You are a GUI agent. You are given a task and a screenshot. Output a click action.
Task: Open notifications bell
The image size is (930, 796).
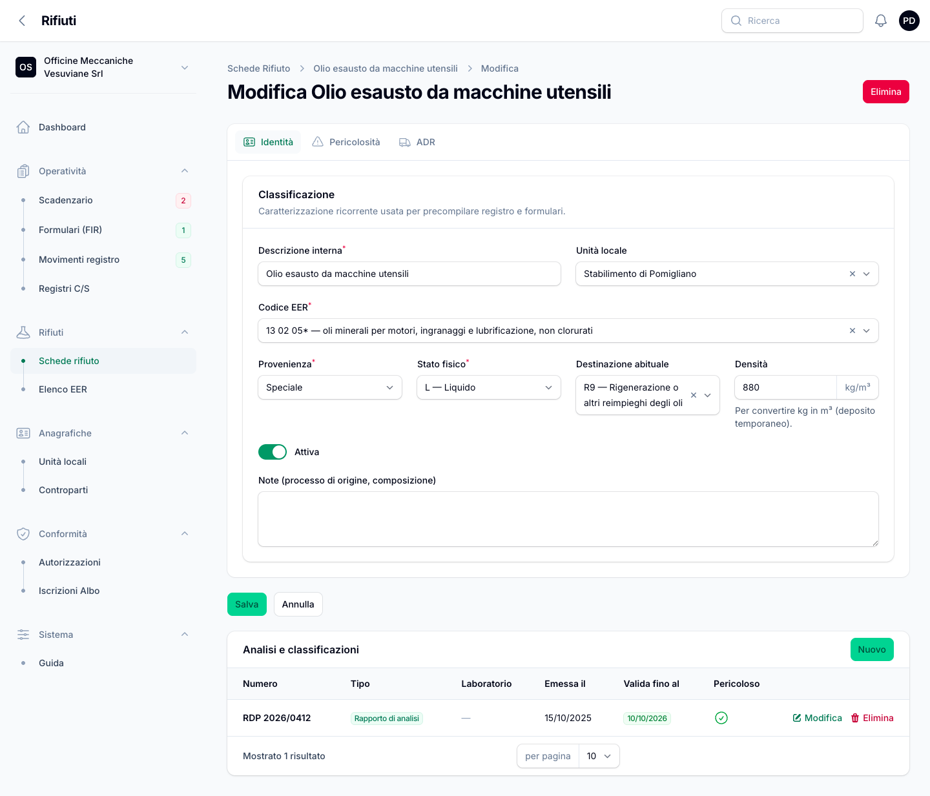pos(881,21)
